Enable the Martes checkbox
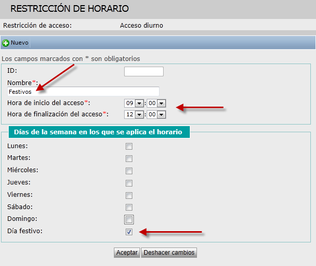Image resolution: width=316 pixels, height=266 pixels. (129, 158)
